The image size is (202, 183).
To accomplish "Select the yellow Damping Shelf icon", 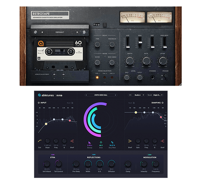I will pyautogui.click(x=130, y=141).
